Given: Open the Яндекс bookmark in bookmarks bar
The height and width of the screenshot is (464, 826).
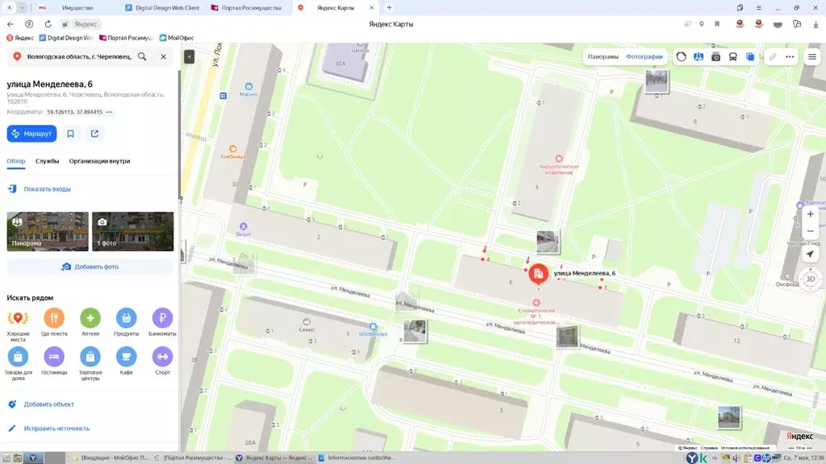Looking at the screenshot, I should 20,38.
